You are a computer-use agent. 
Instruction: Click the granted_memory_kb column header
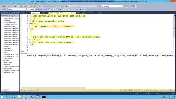click(127, 56)
